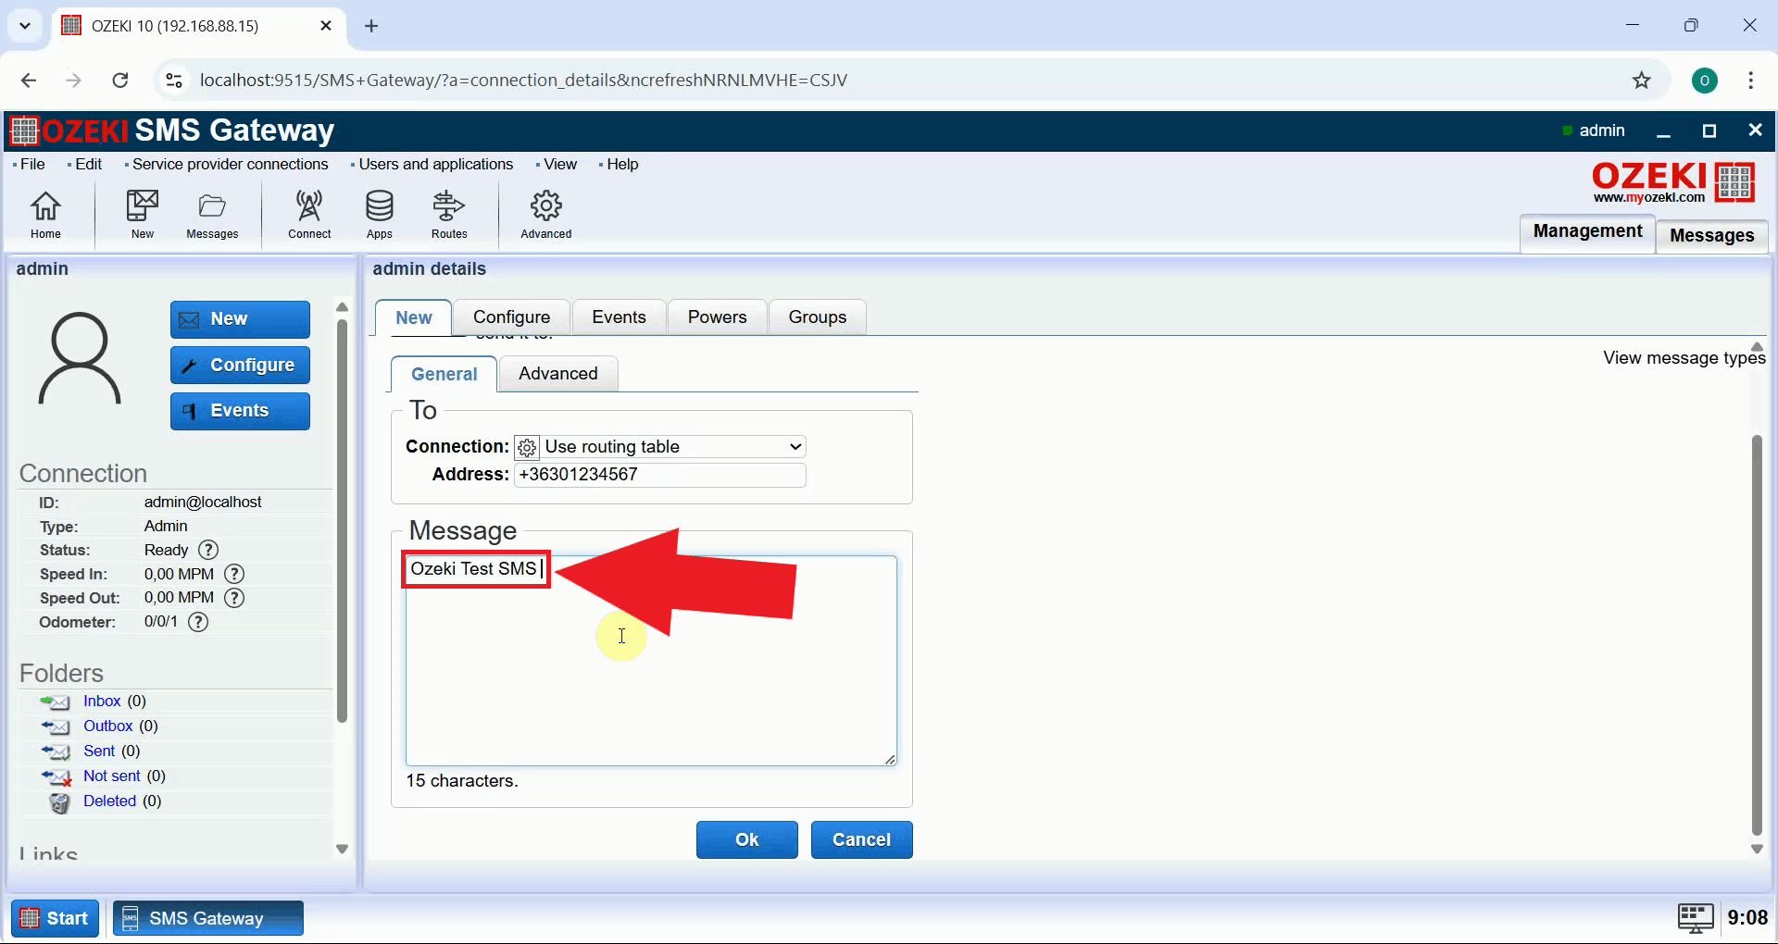Screen dimensions: 1778x944
Task: Click the help icon next to Status
Action: (x=209, y=550)
